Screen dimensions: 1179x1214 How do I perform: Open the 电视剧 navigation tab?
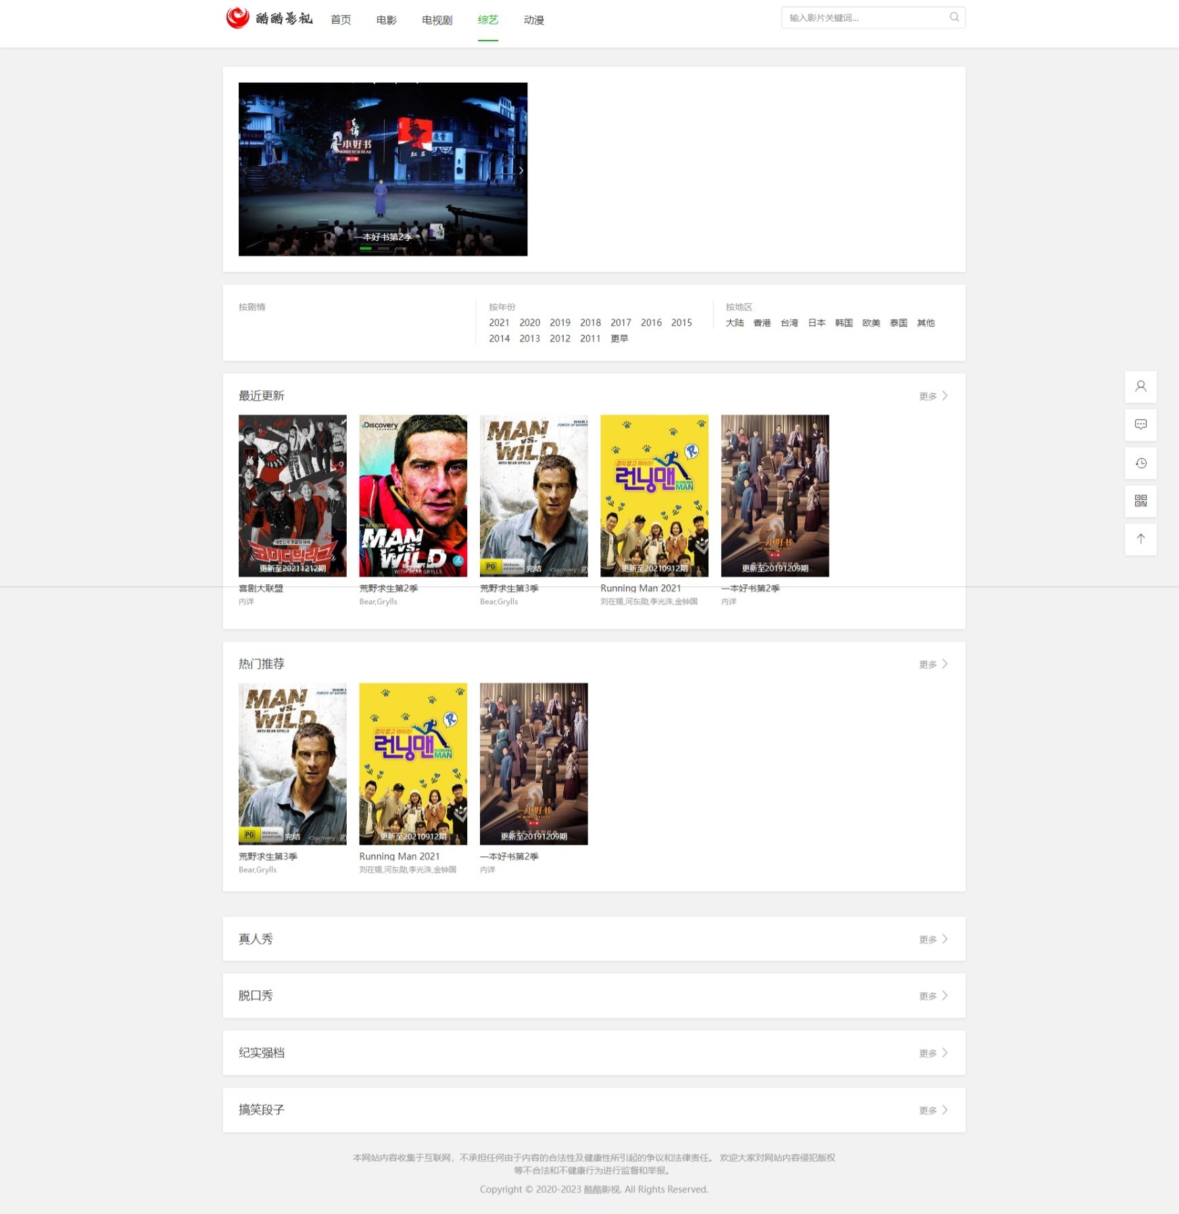coord(437,20)
